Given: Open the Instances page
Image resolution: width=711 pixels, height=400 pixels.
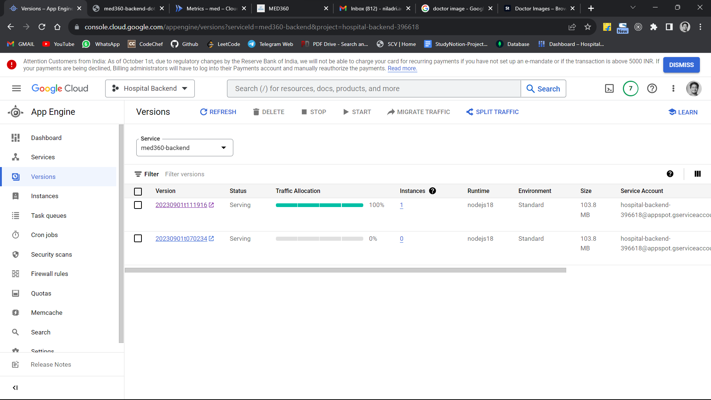Looking at the screenshot, I should (x=44, y=196).
